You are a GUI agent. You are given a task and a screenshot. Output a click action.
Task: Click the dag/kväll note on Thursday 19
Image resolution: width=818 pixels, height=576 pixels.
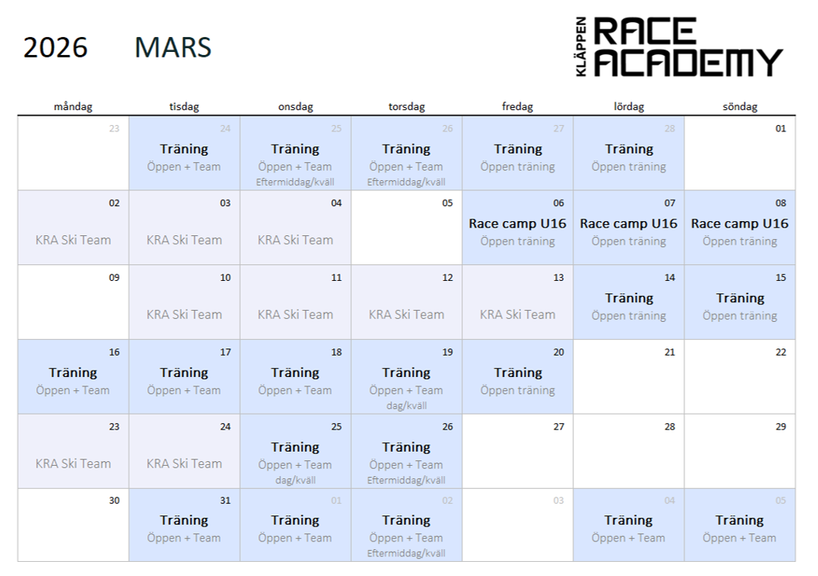pyautogui.click(x=406, y=406)
